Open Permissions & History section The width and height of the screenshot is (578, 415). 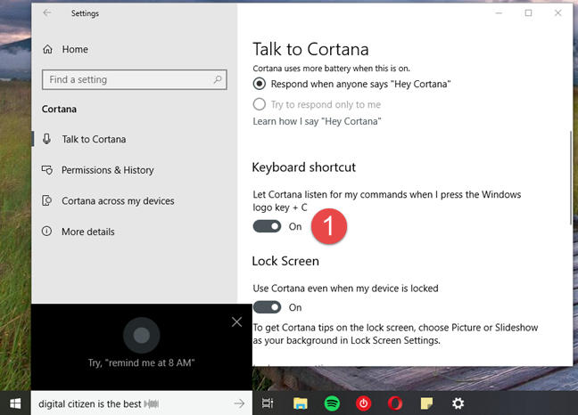point(135,170)
